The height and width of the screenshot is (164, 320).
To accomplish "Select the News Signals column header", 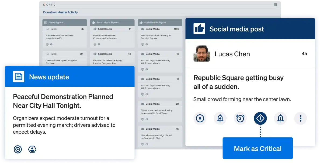I will coord(65,23).
